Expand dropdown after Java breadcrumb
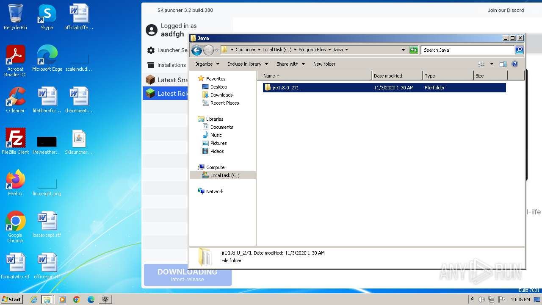 pos(346,50)
